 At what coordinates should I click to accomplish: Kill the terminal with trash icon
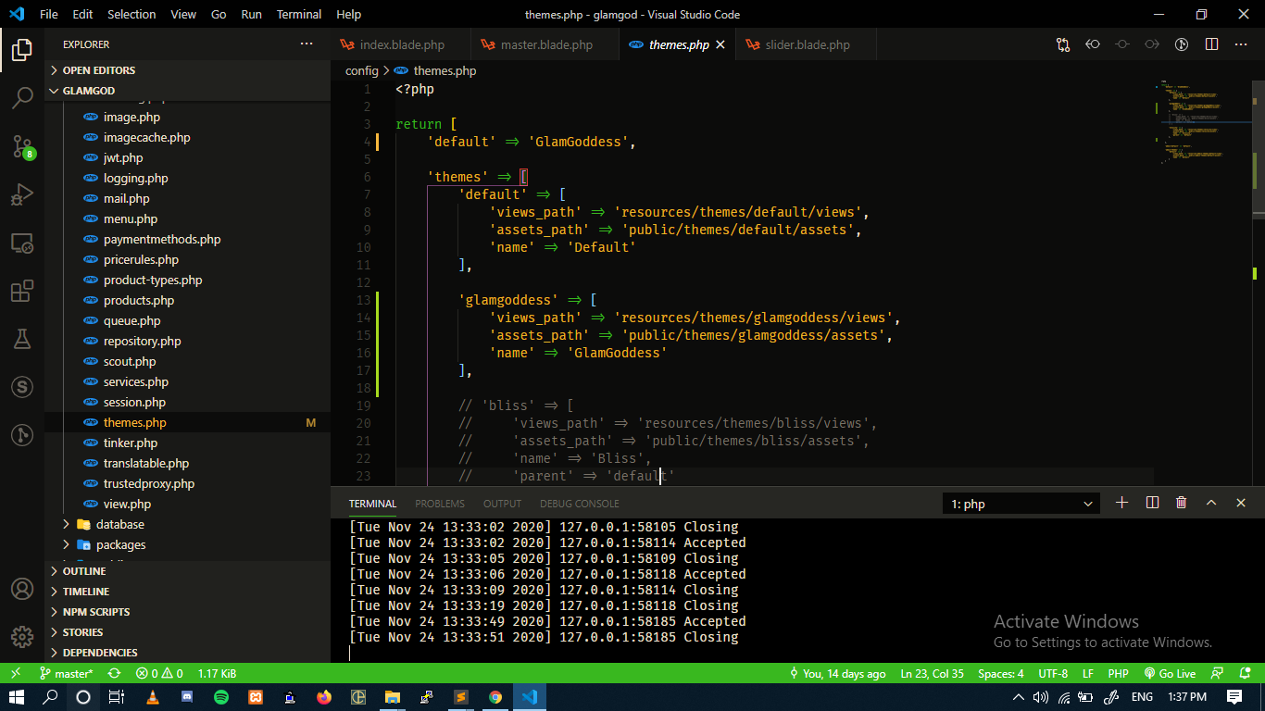1182,503
